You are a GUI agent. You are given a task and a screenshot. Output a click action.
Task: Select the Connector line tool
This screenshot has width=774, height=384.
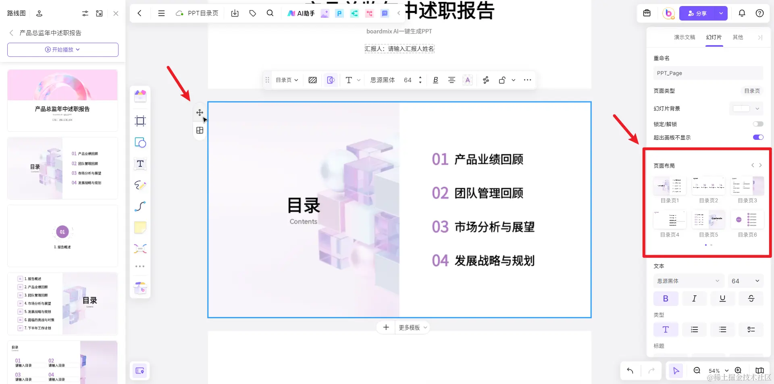pos(140,207)
